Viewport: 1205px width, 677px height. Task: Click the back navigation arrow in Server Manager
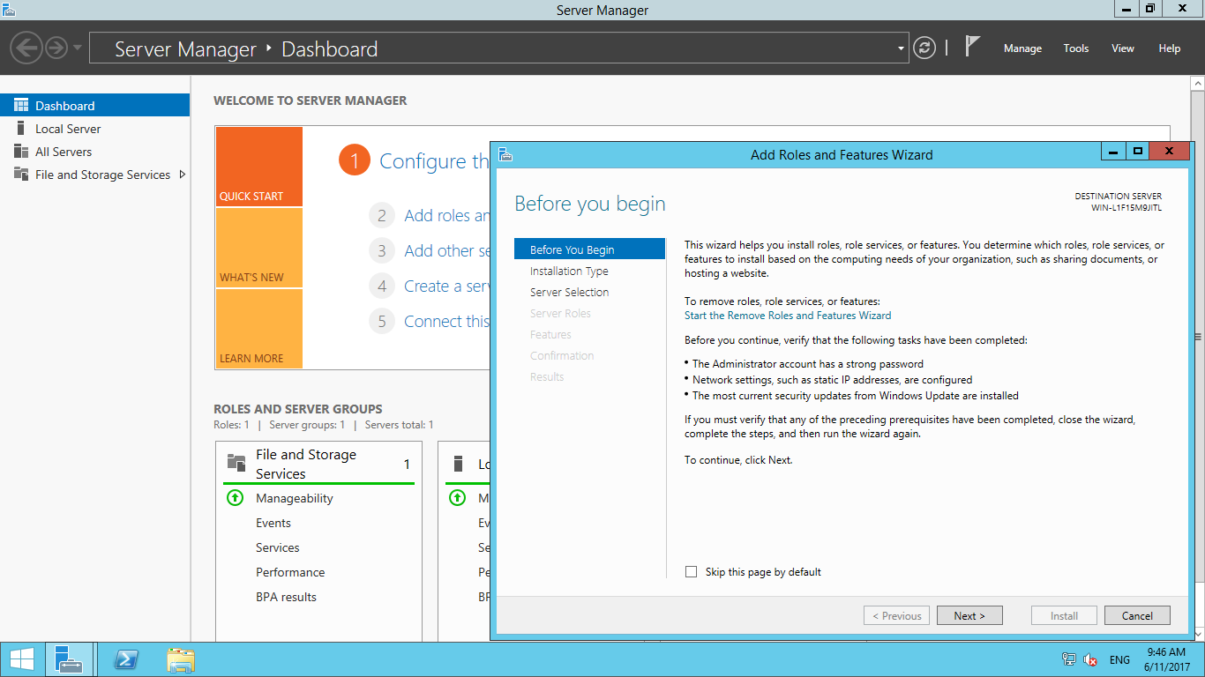27,48
